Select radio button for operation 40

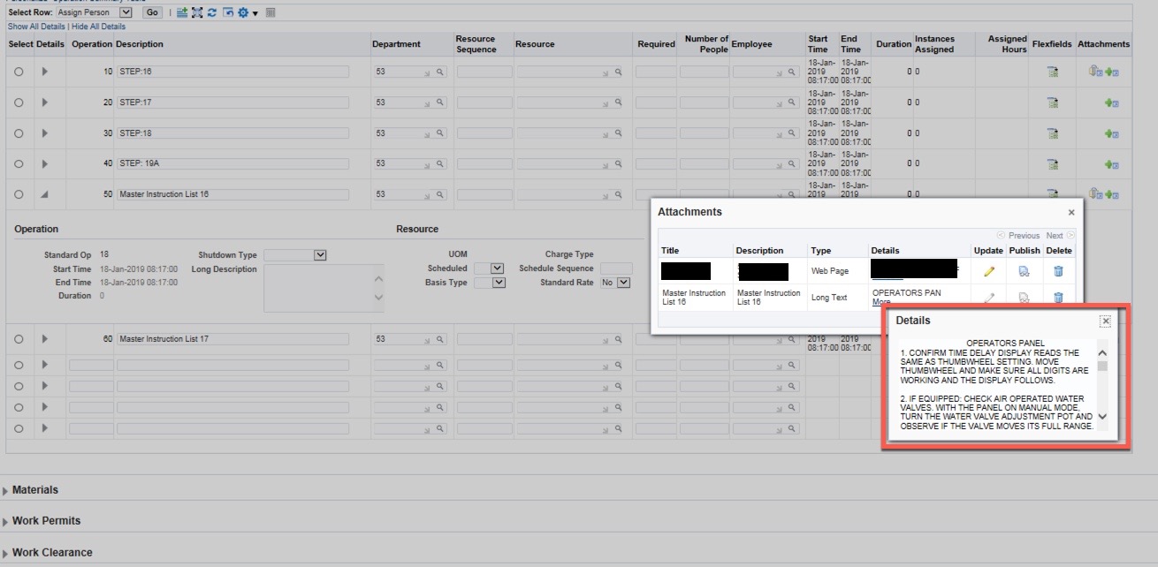point(19,163)
